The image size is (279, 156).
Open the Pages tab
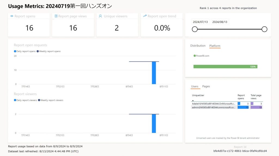pos(206,86)
